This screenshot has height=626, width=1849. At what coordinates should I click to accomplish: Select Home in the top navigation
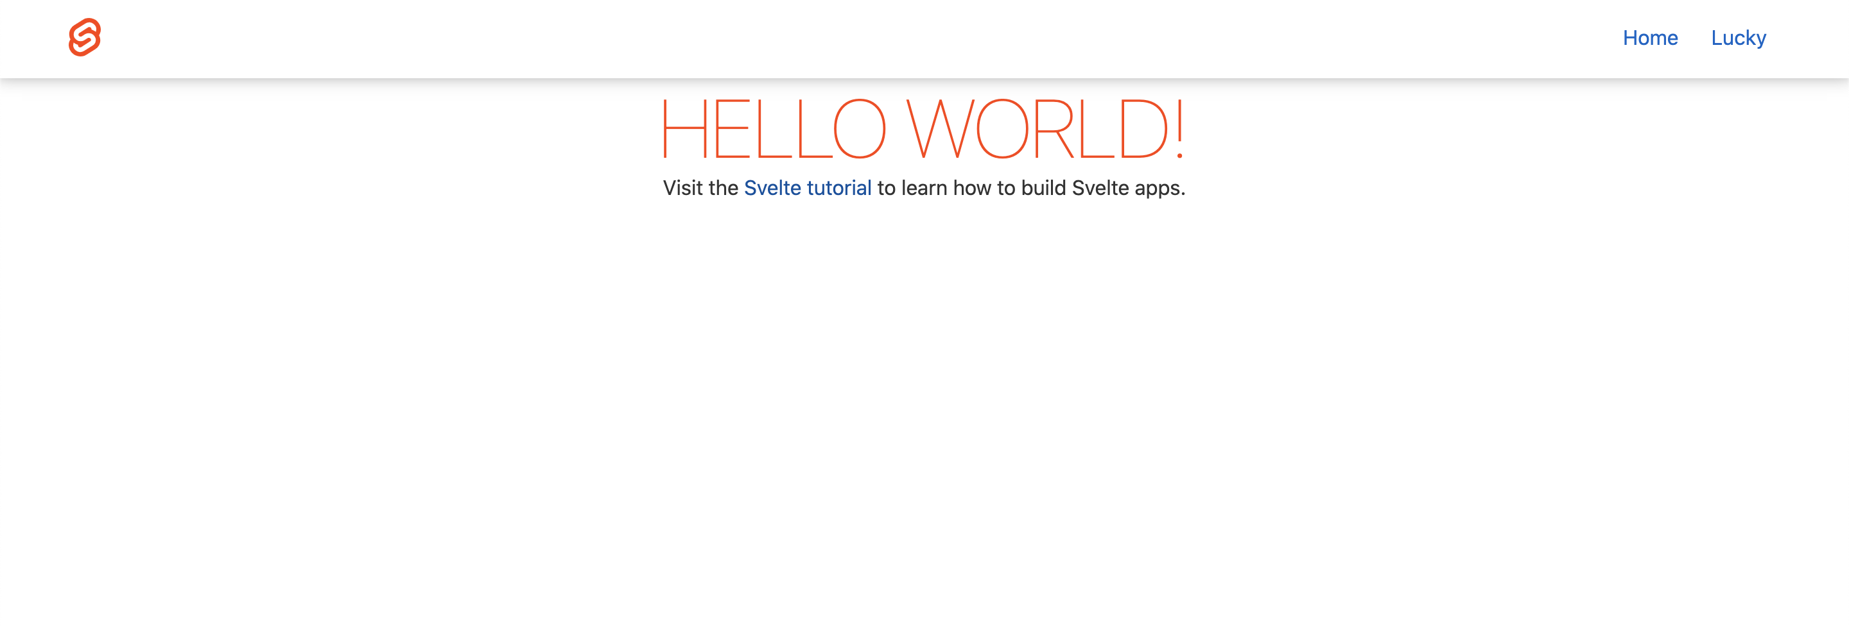coord(1651,38)
